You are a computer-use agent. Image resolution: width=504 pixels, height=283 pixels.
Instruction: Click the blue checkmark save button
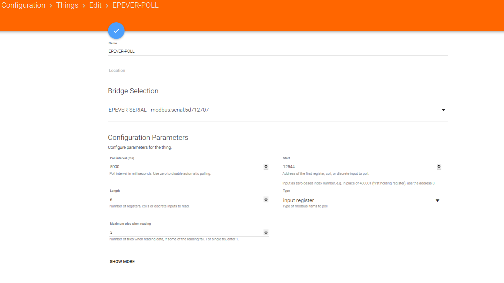tap(116, 31)
